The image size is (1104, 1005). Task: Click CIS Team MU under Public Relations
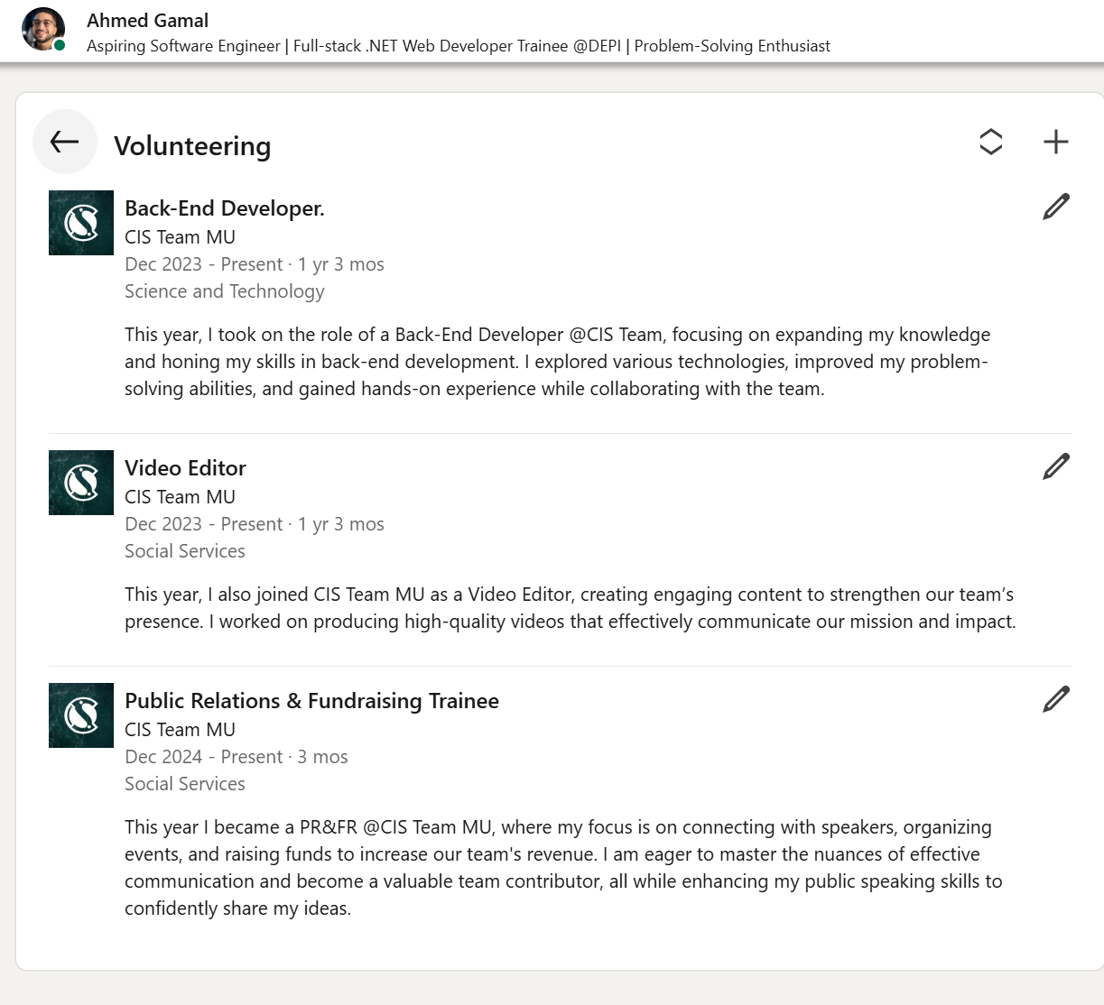pos(180,730)
